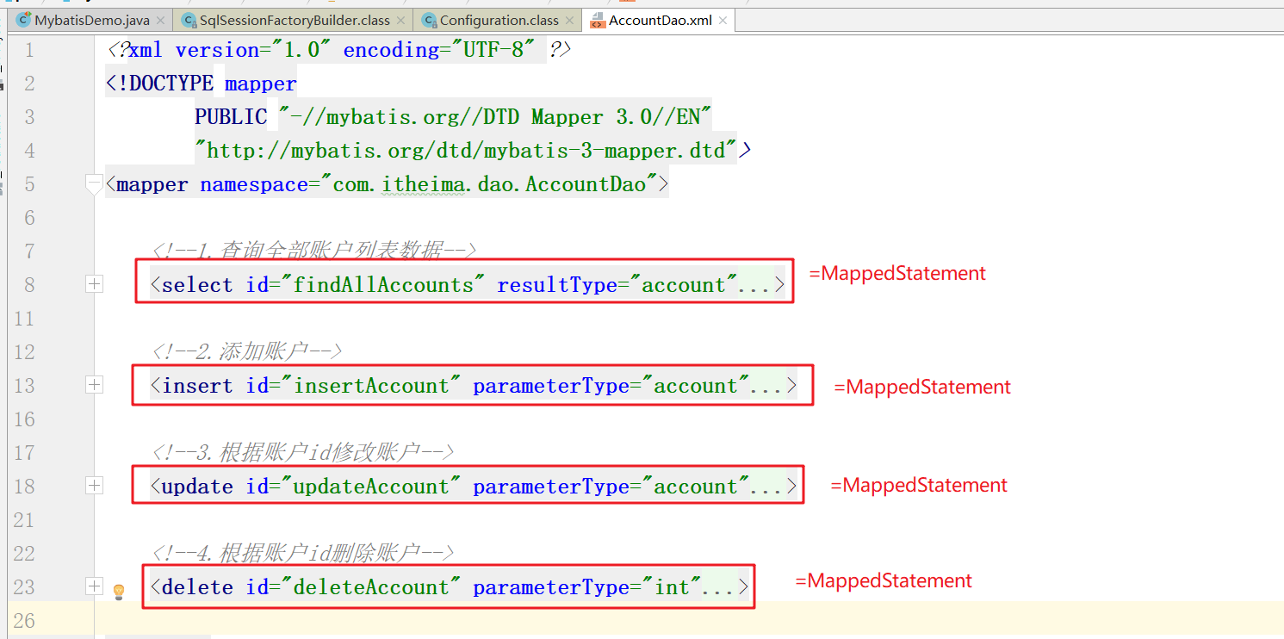The width and height of the screenshot is (1284, 639).
Task: Click the insert tag's parameterType="account" attribute
Action: click(611, 386)
